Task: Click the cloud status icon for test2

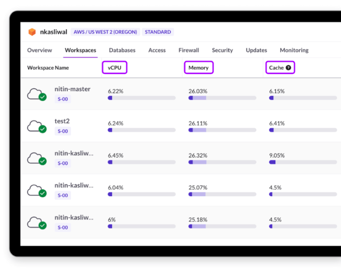Action: (37, 127)
